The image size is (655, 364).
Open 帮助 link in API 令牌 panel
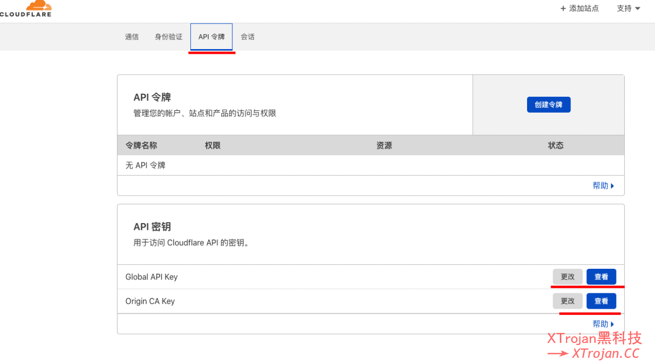coord(603,185)
